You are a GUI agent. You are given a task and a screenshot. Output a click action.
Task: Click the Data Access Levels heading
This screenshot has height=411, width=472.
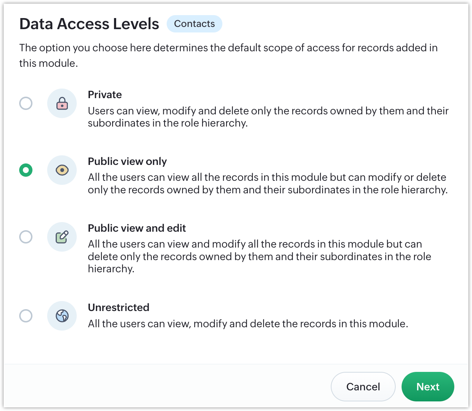89,24
